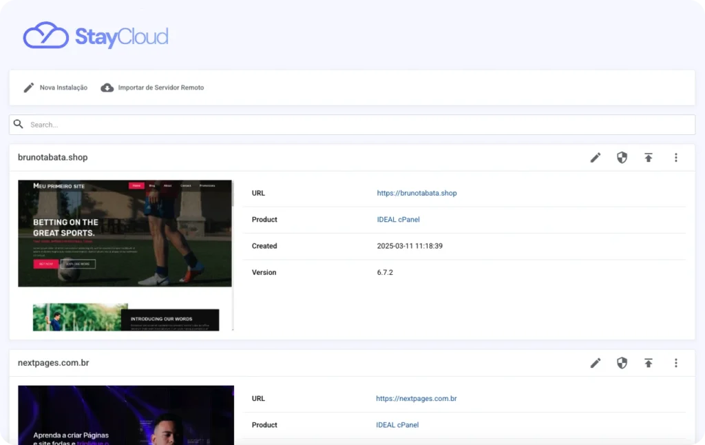Click the URL label in the brunotabata.shop card
The width and height of the screenshot is (705, 445).
[x=259, y=193]
